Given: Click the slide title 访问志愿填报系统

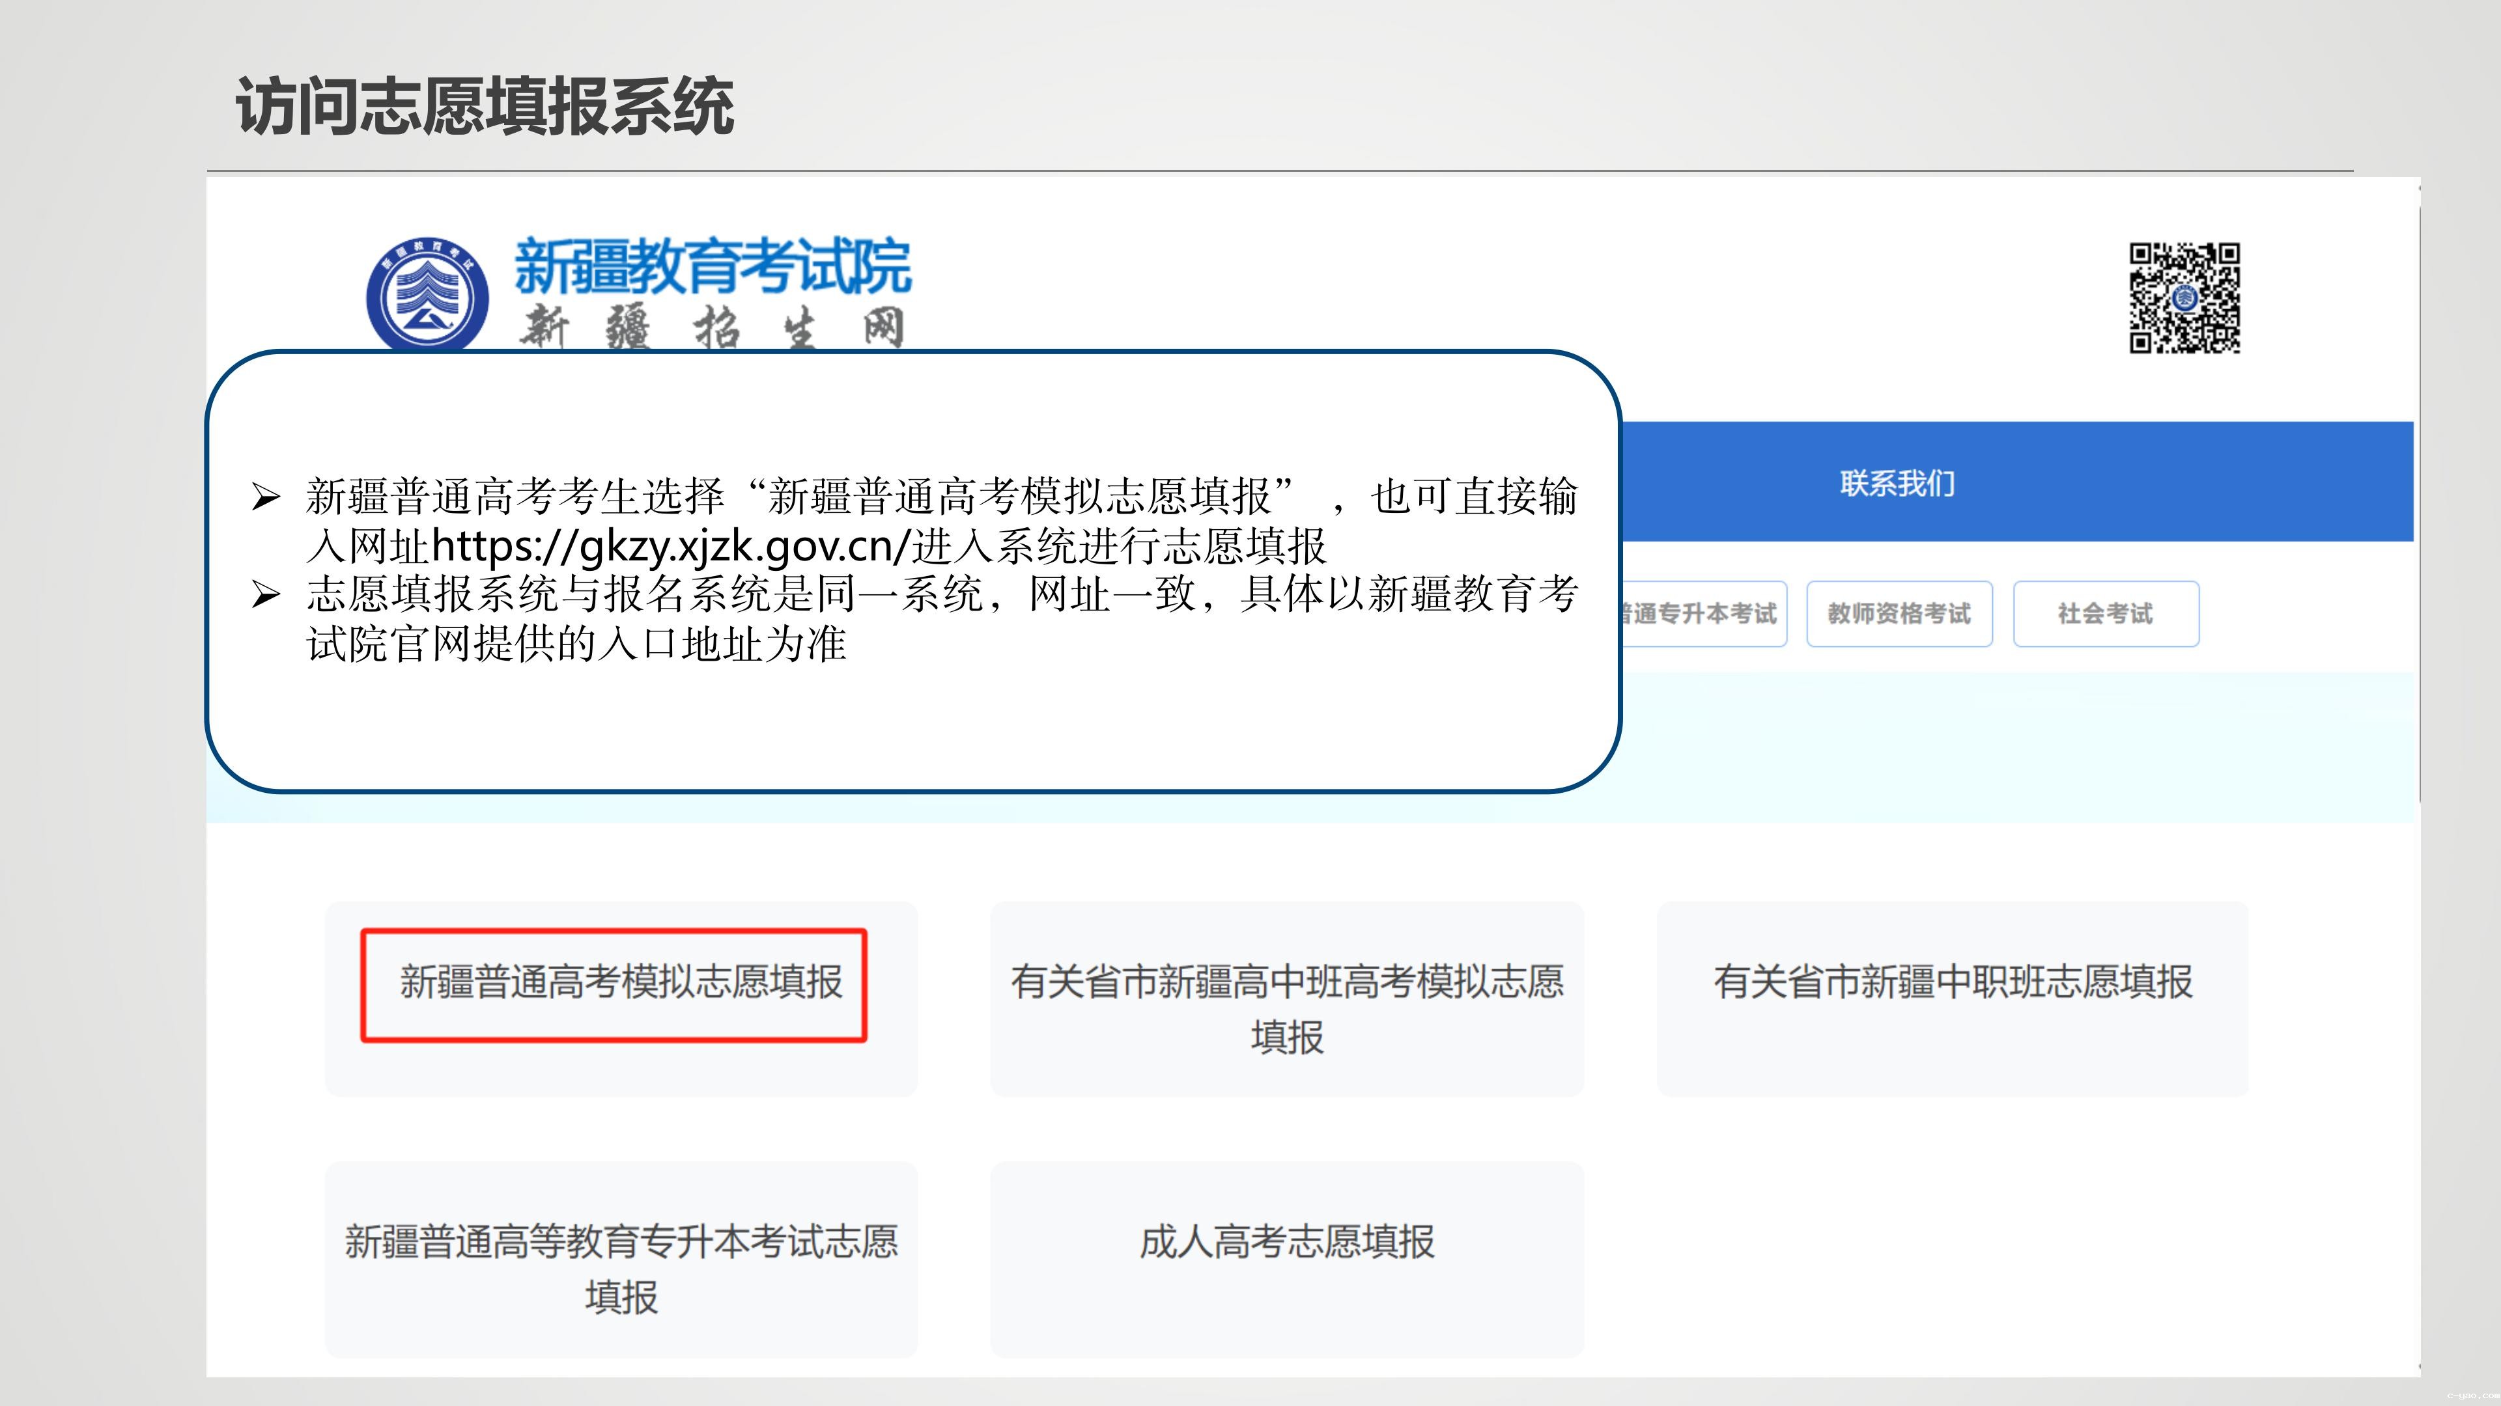Looking at the screenshot, I should click(x=483, y=107).
